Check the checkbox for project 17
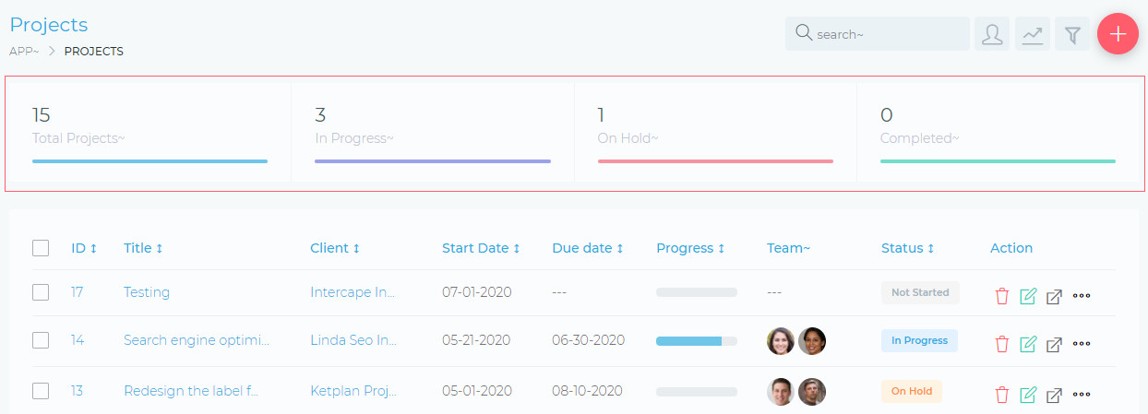The width and height of the screenshot is (1148, 414). pos(41,292)
